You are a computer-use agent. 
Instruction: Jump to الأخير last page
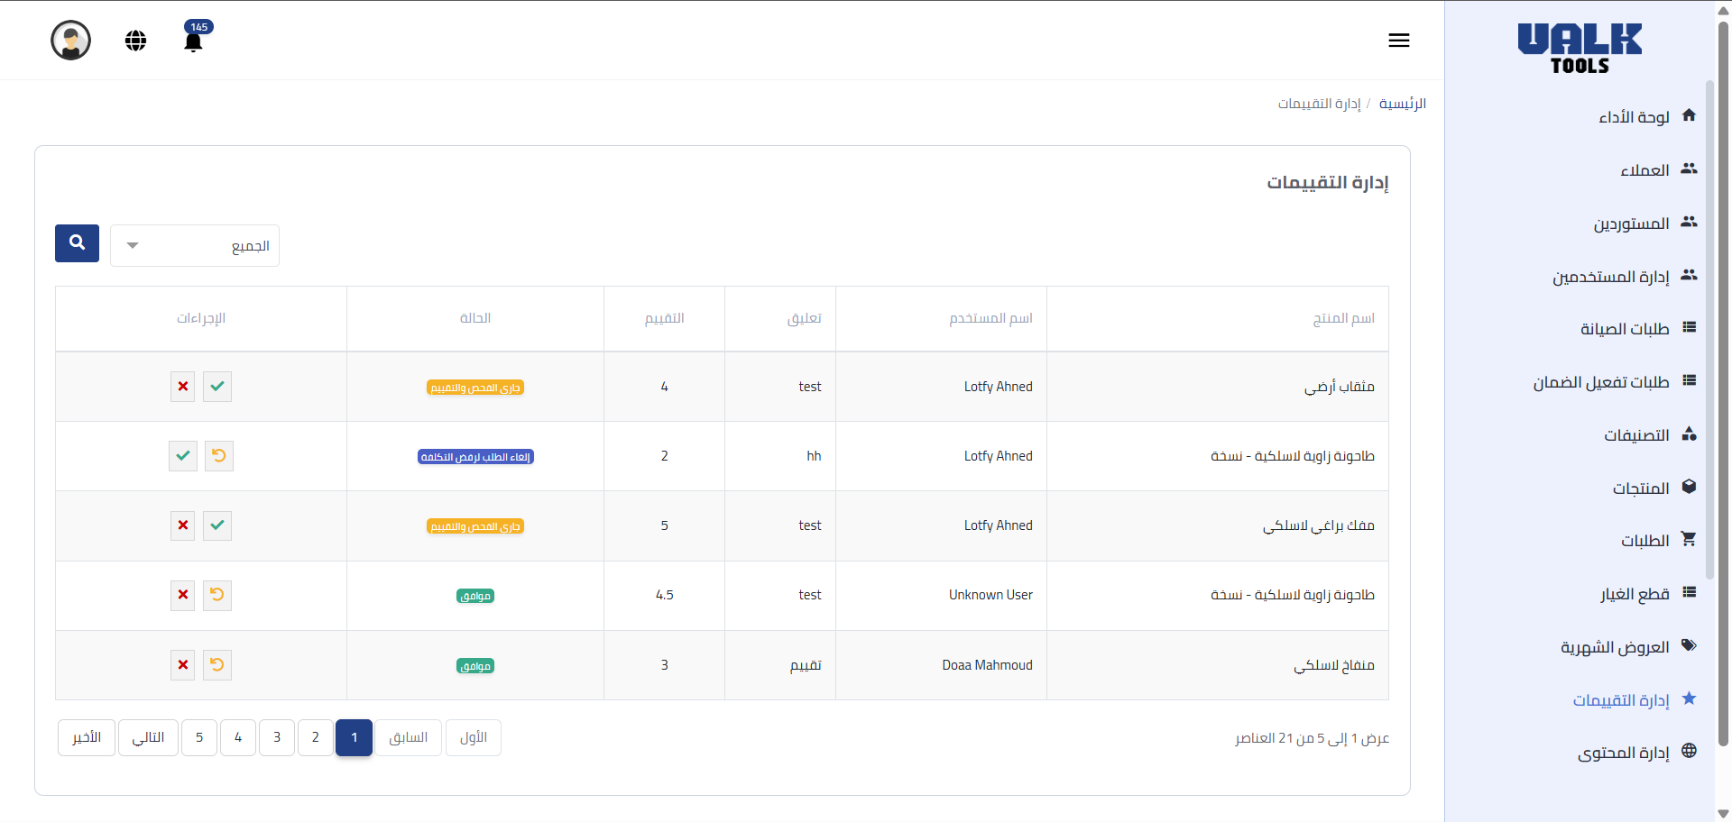(x=87, y=737)
